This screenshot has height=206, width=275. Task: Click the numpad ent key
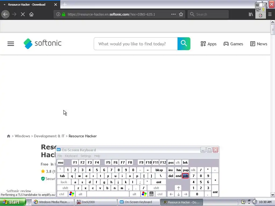tap(215, 191)
